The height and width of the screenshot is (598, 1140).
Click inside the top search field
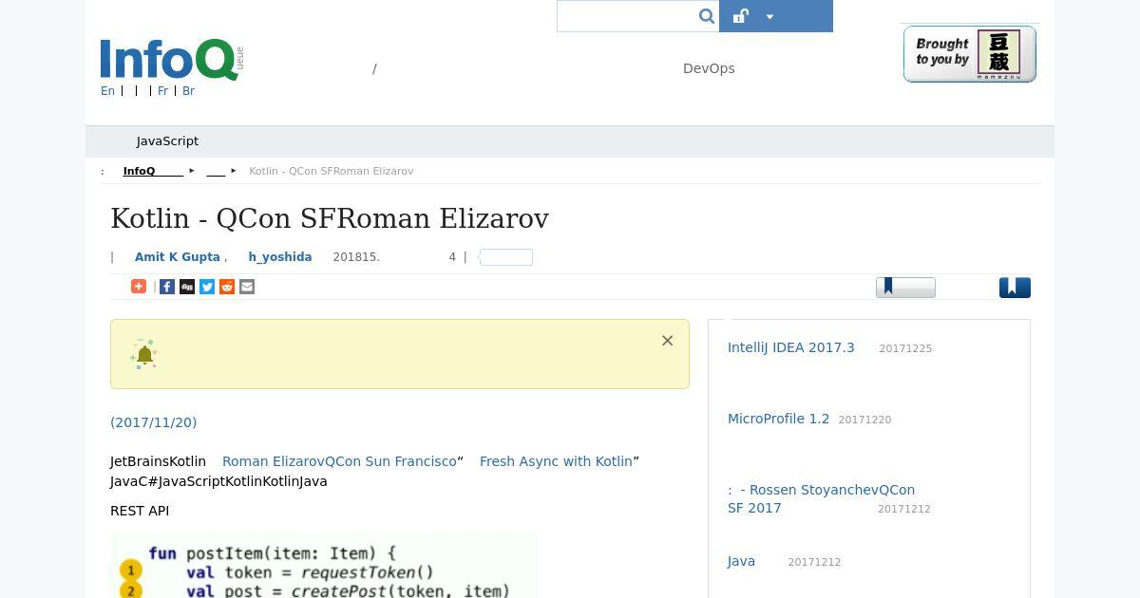coord(628,16)
